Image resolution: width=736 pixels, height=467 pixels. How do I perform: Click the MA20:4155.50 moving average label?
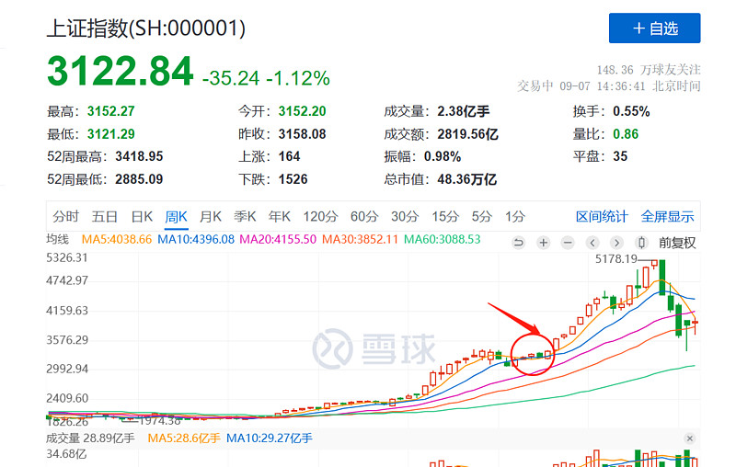[278, 239]
